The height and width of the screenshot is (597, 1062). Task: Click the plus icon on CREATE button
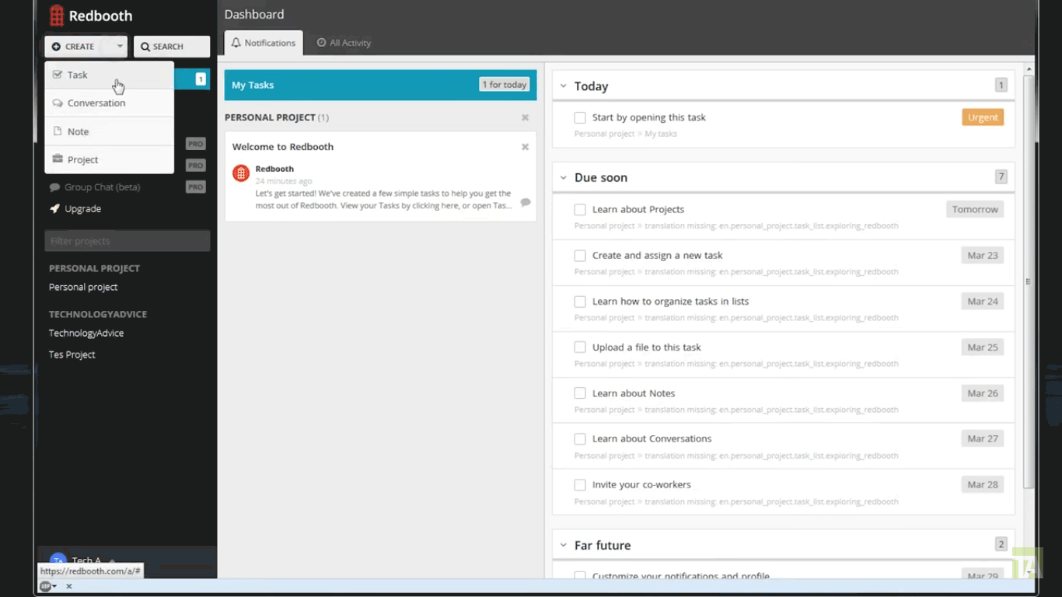pos(56,47)
